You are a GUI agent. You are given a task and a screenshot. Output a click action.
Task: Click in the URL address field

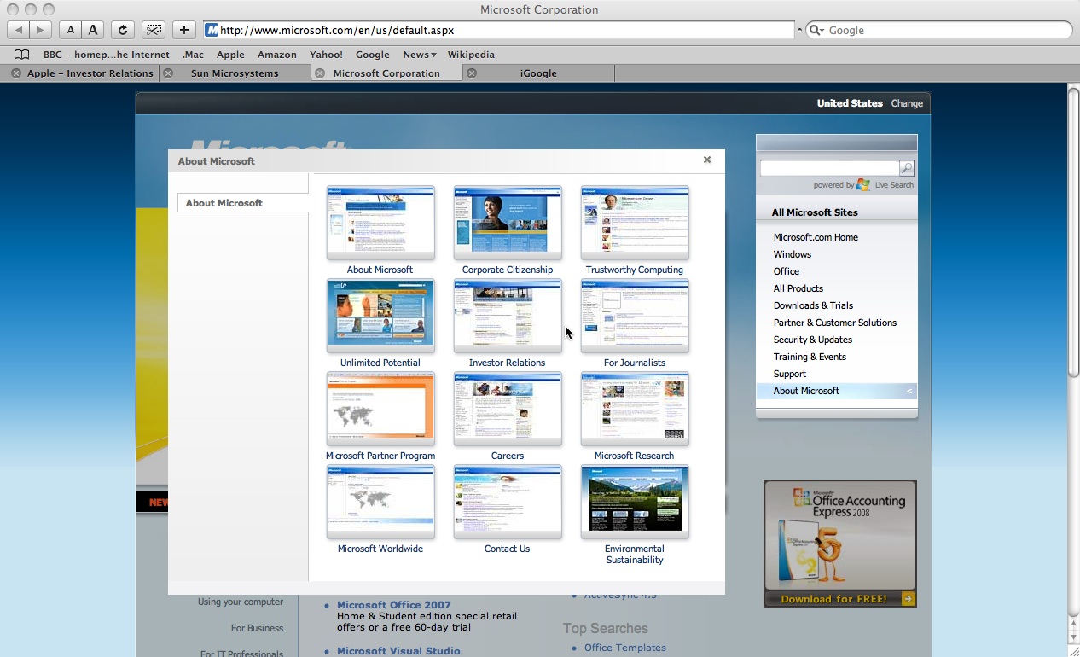(x=503, y=30)
